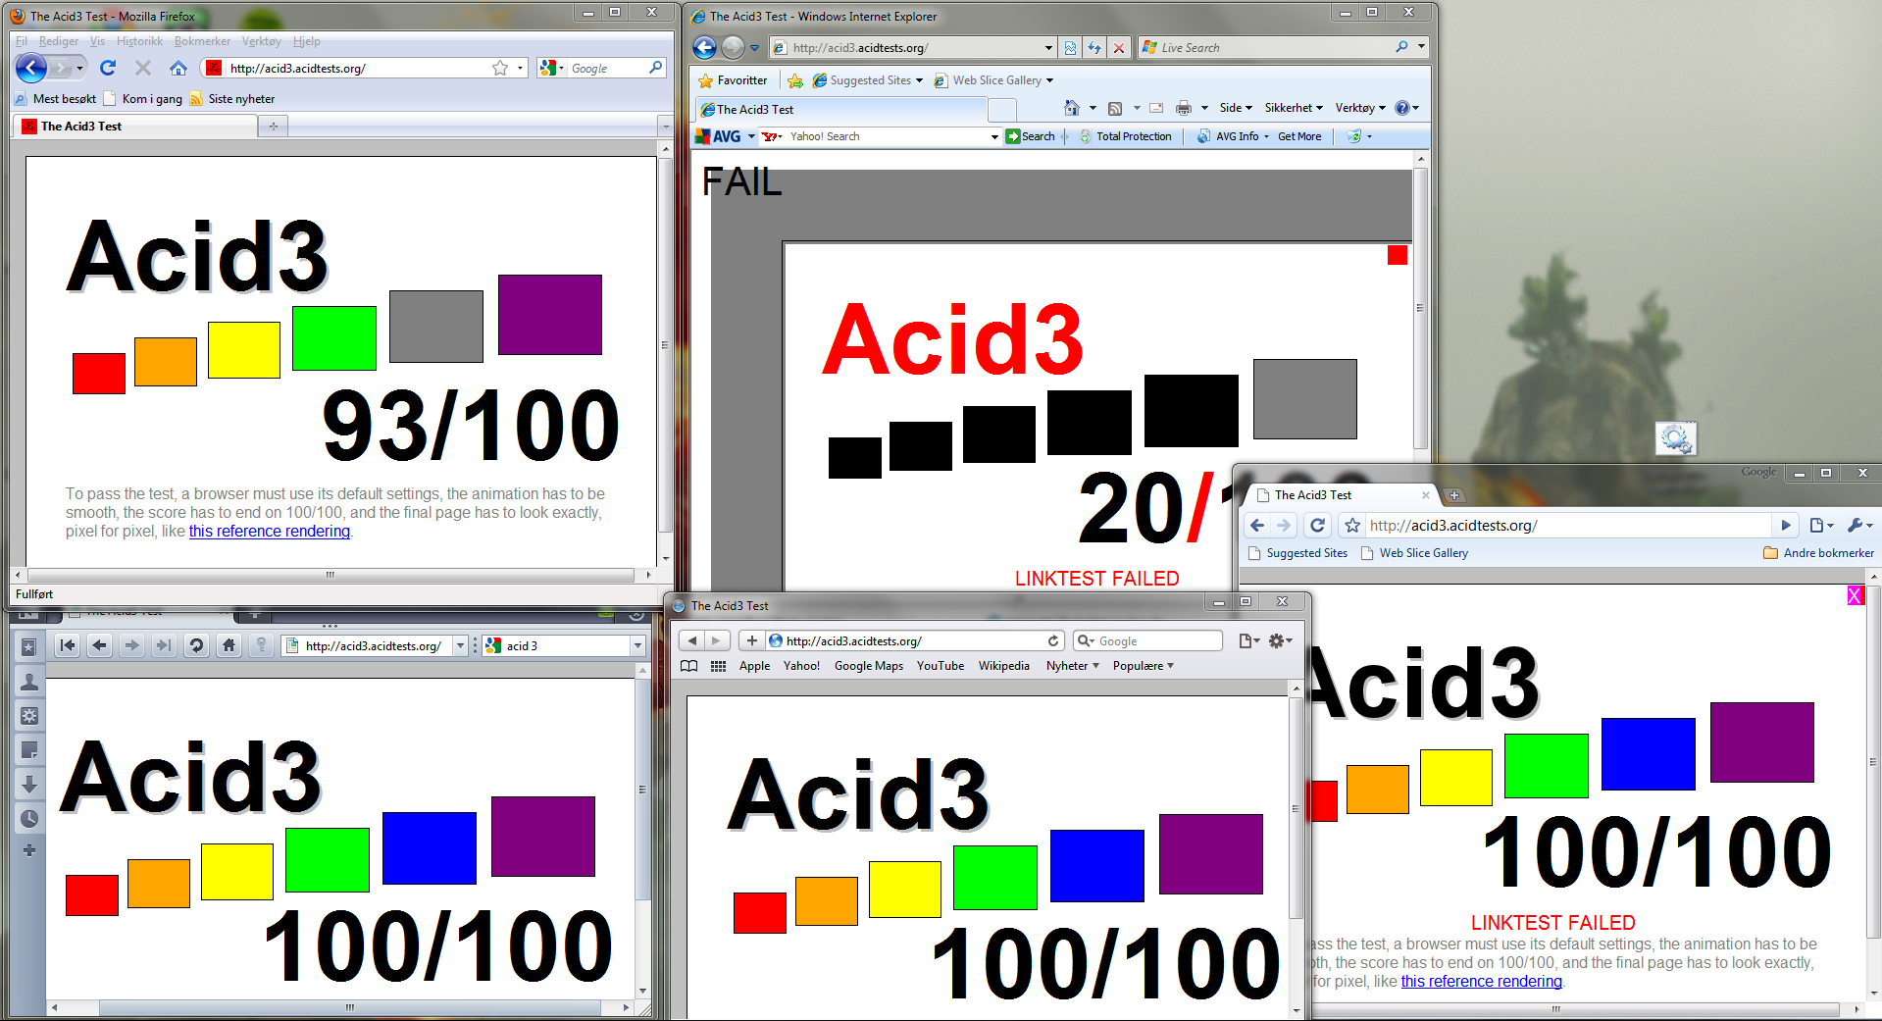Open Opera history panel clock icon

point(29,818)
